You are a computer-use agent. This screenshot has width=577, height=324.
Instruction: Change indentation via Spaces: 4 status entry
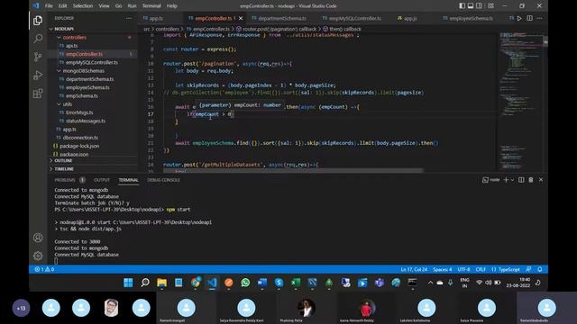443,270
